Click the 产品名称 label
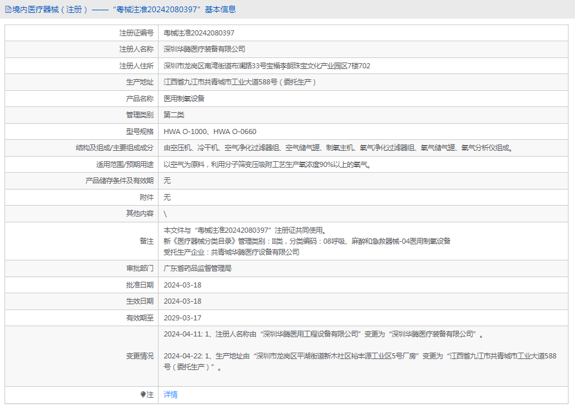The image size is (575, 410). (x=140, y=99)
